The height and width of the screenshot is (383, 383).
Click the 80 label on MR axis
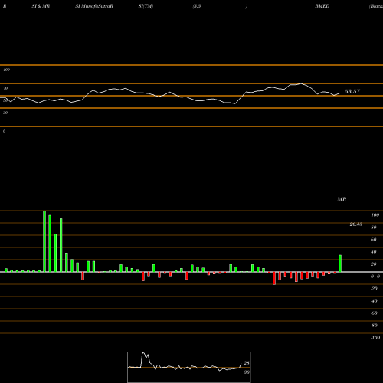[x=374, y=228]
